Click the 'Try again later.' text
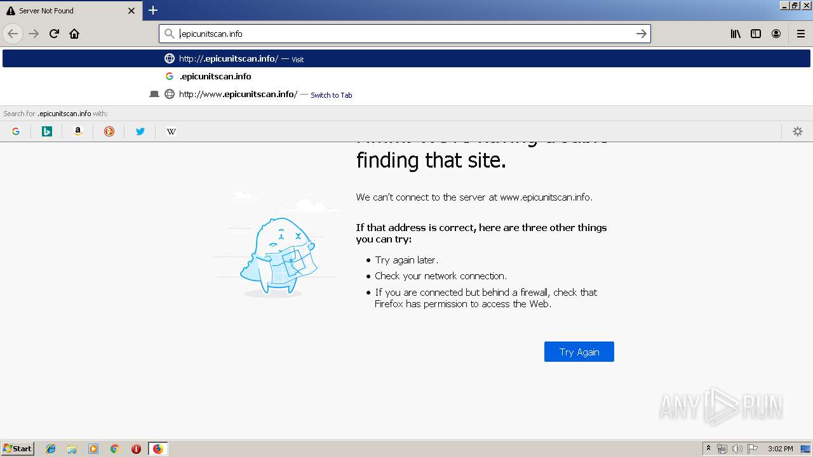The image size is (813, 457). tap(406, 260)
